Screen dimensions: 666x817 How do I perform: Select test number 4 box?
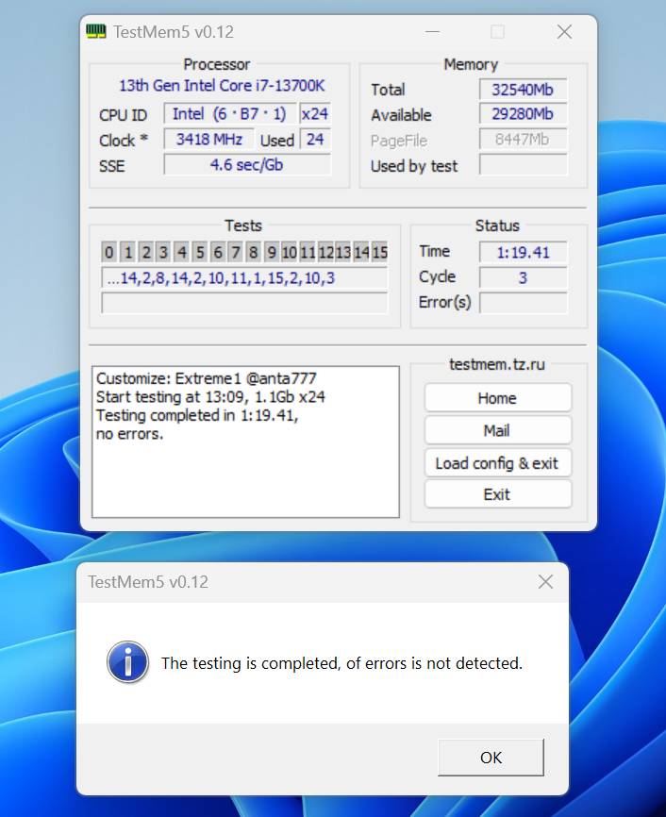coord(181,252)
